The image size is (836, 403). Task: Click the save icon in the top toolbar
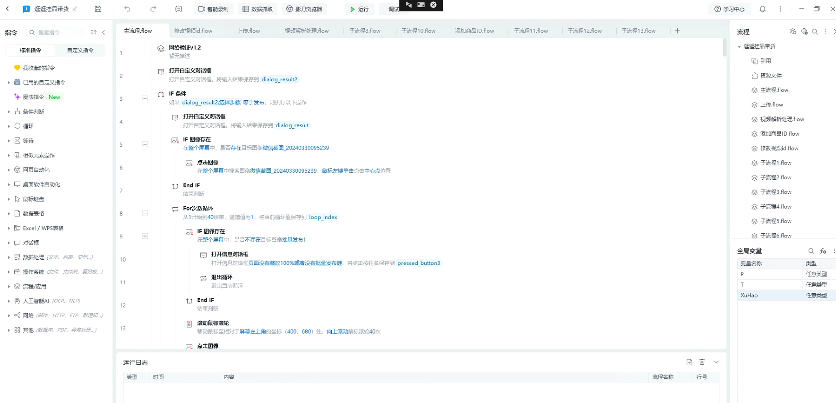coord(98,9)
